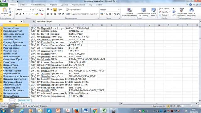
Task: Open the dmitriond email link in row 2
Action: point(46,31)
